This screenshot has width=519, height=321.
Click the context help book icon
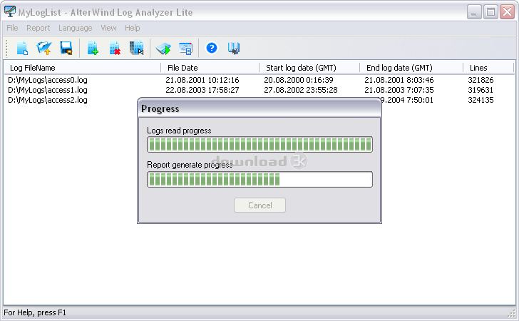234,49
